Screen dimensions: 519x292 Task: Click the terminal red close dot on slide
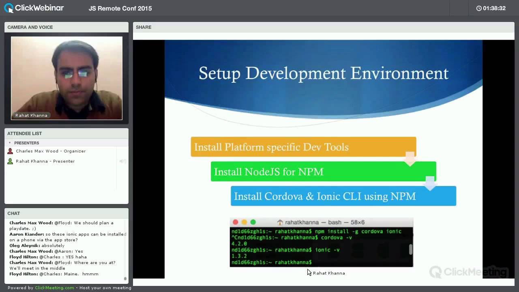(x=235, y=222)
